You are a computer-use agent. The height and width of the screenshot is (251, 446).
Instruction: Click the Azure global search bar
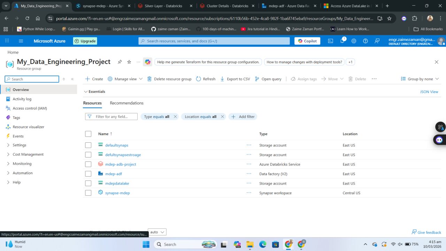(214, 41)
